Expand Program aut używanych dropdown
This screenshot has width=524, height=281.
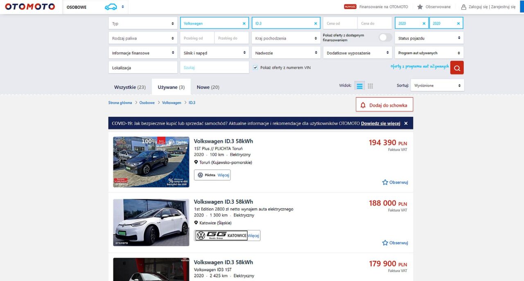click(x=429, y=53)
